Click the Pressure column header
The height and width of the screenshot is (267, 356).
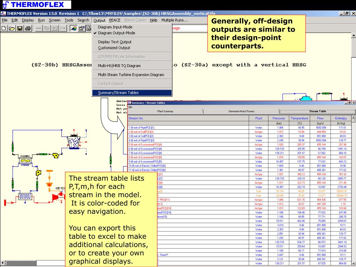(x=278, y=118)
